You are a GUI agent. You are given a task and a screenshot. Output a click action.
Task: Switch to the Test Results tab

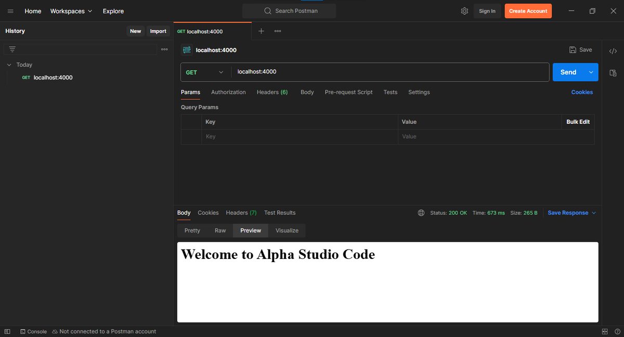(280, 213)
